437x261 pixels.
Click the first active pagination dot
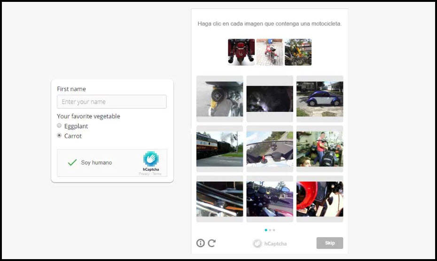click(x=266, y=230)
